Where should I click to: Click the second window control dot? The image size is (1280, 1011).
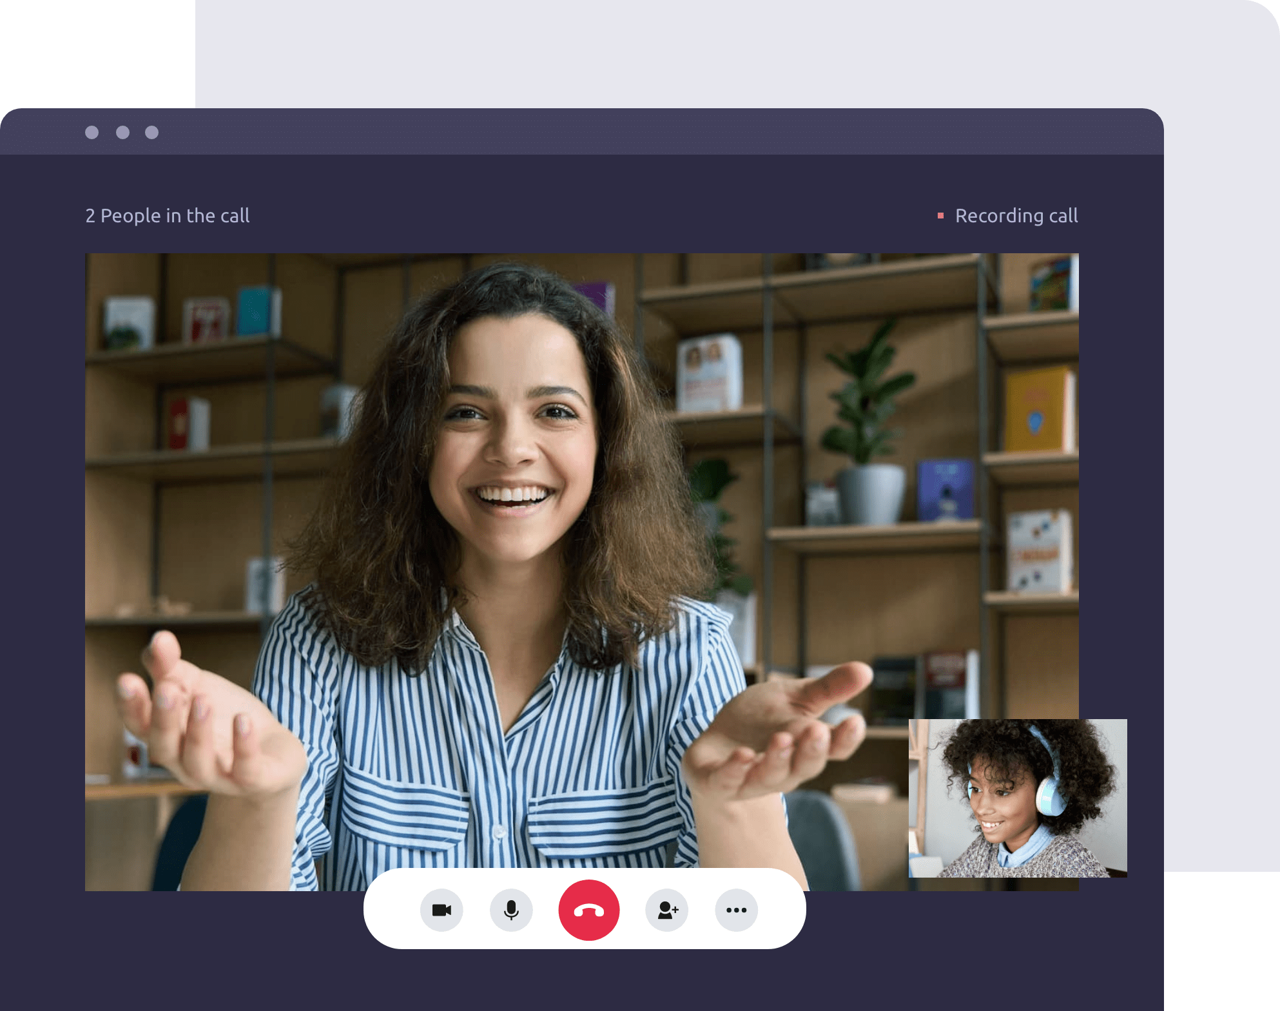[x=122, y=132]
